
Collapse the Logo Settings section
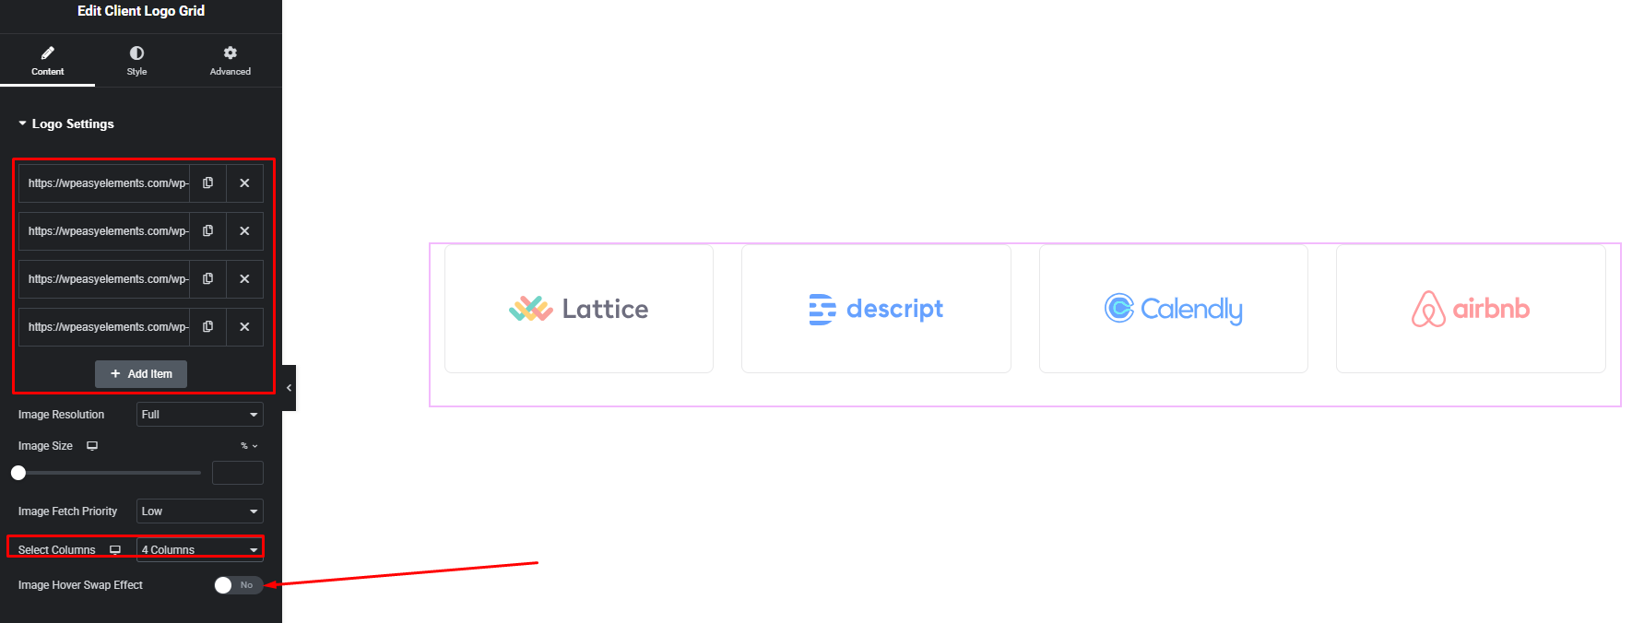click(x=65, y=123)
